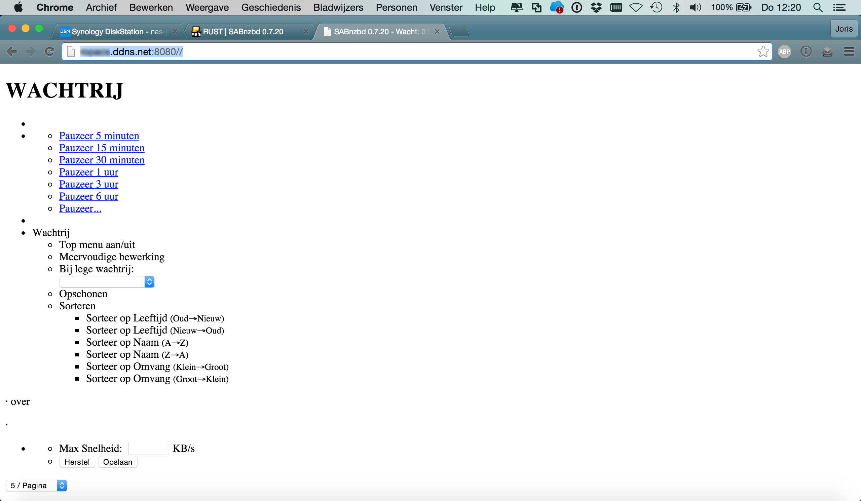Switch to RUST SABnzbd tab
Image resolution: width=861 pixels, height=501 pixels.
243,32
